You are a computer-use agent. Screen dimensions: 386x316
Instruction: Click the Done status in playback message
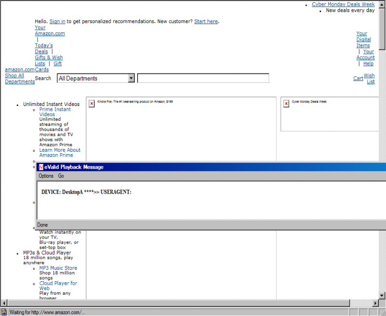pyautogui.click(x=42, y=225)
